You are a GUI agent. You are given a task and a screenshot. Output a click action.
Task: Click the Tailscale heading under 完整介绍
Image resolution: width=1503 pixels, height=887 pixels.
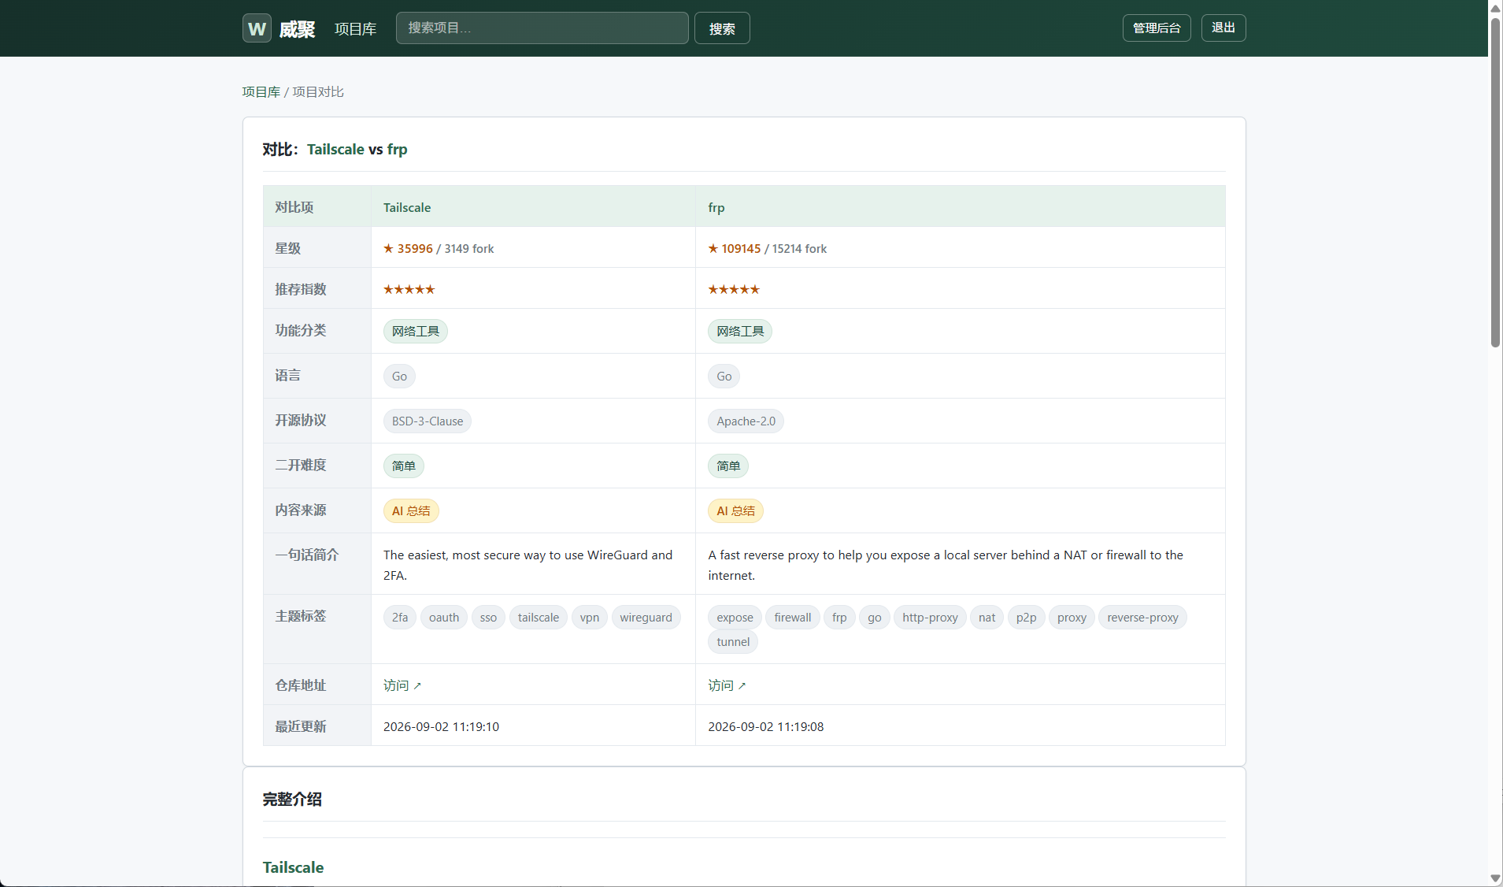(293, 867)
